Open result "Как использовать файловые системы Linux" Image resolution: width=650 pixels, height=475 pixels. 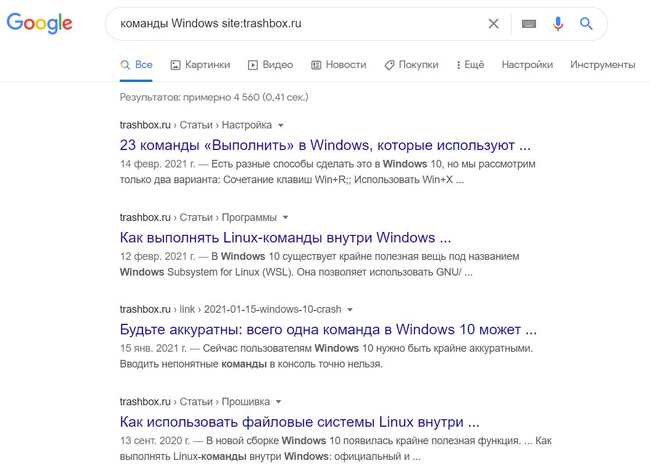tap(300, 422)
